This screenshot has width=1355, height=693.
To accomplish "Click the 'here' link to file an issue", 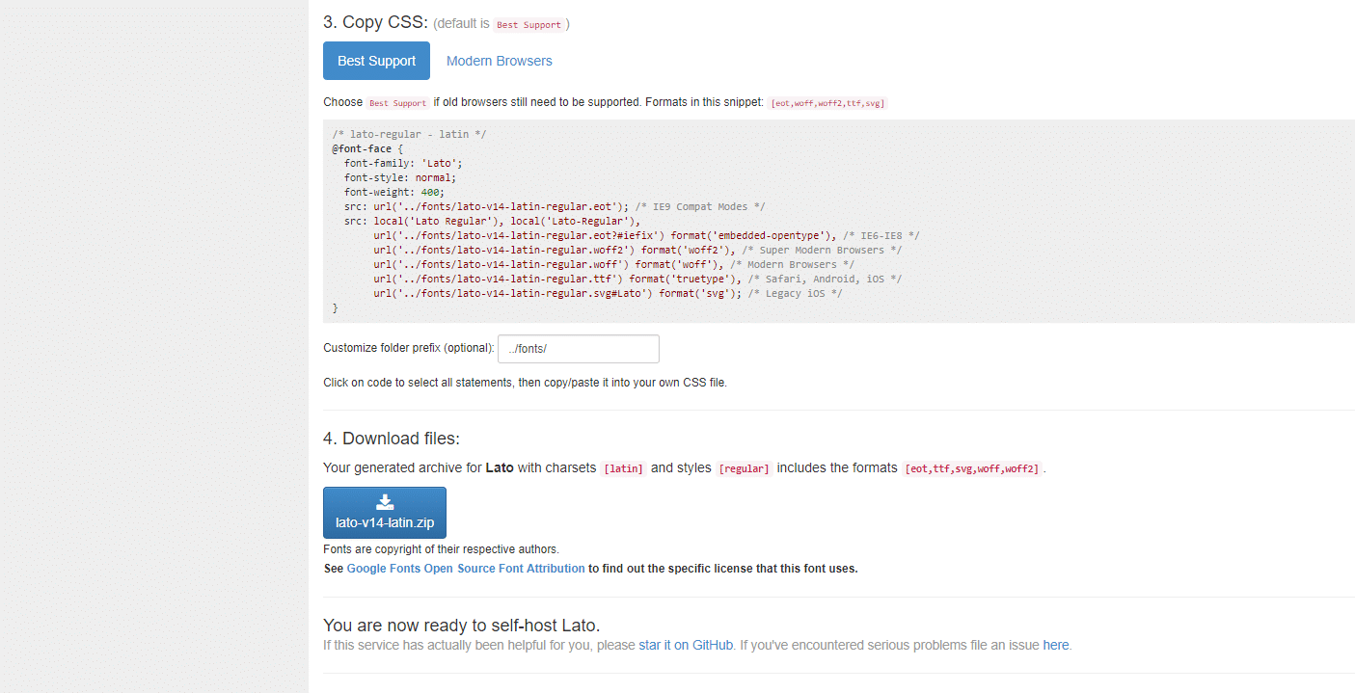I will coord(1056,645).
